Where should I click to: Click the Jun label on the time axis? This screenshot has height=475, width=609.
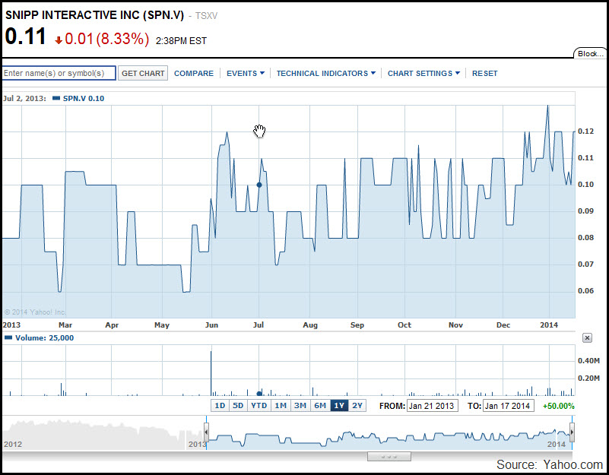pyautogui.click(x=211, y=325)
